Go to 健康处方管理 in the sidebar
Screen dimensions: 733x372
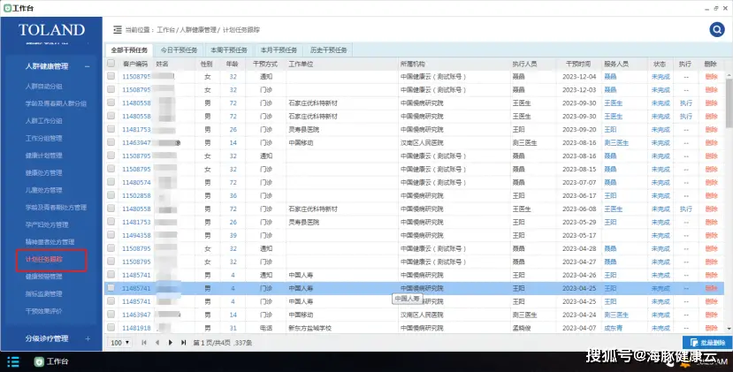(x=44, y=173)
